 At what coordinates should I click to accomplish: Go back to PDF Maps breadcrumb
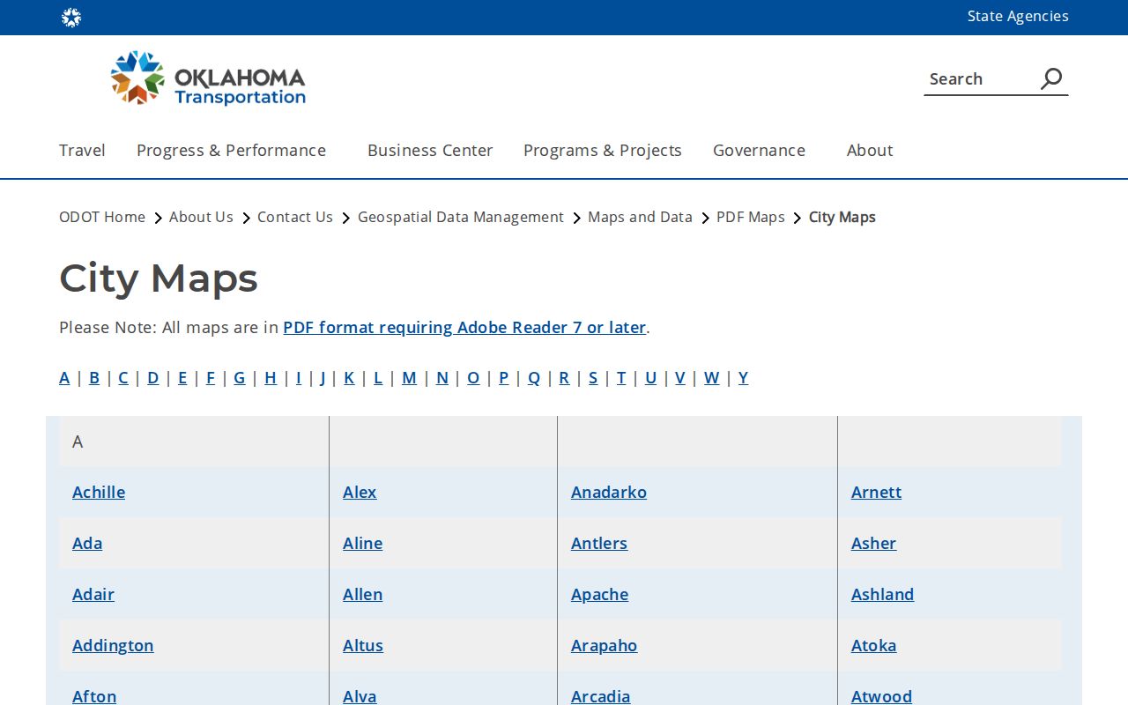(x=751, y=217)
